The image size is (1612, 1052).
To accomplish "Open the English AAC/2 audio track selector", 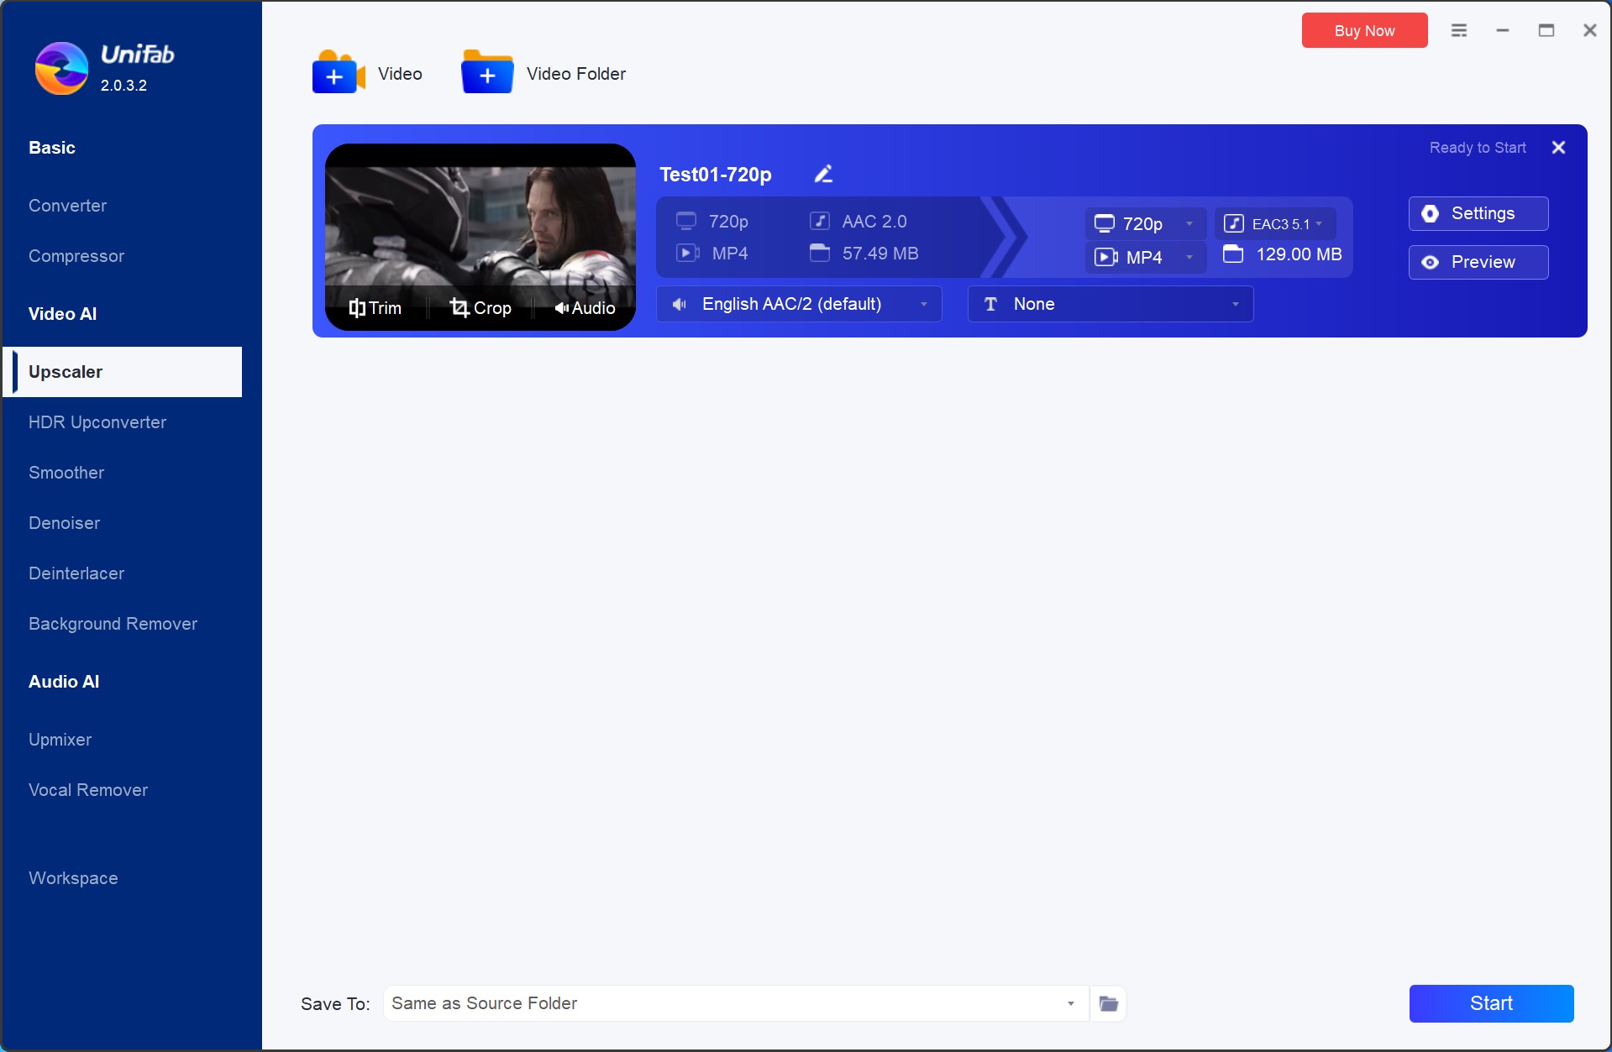I will pos(798,303).
